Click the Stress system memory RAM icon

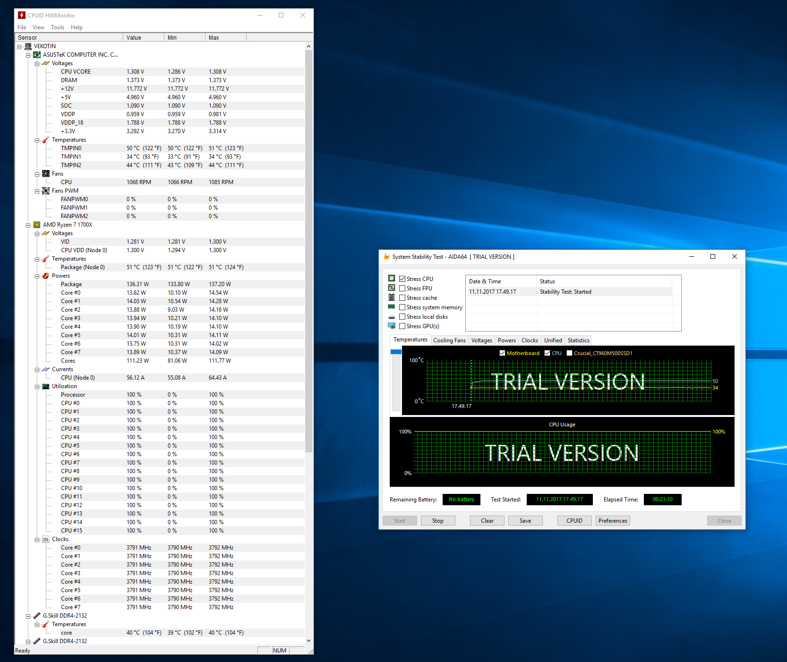point(392,306)
